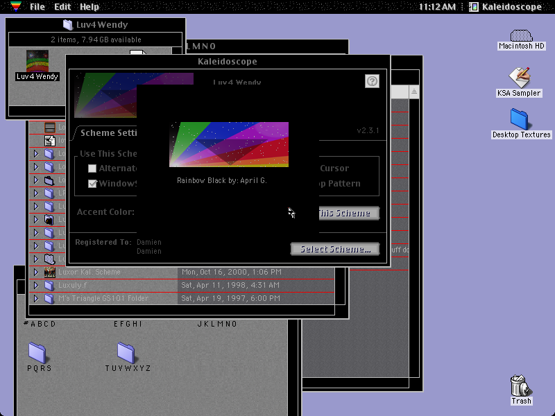Select the T U V W X Y Z folder icon
Viewport: 555px width, 416px height.
(x=126, y=353)
